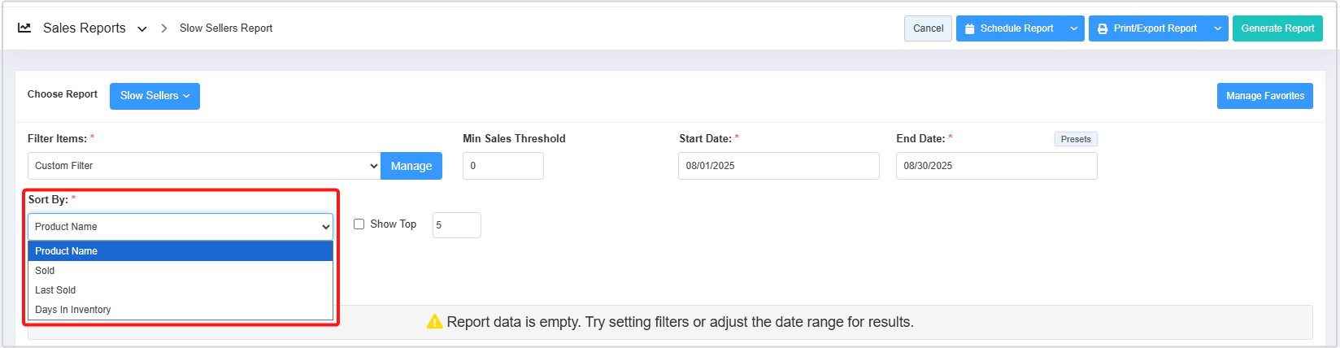Click the printer icon on Print/Export Report
Viewport: 1340px width, 348px height.
point(1103,28)
